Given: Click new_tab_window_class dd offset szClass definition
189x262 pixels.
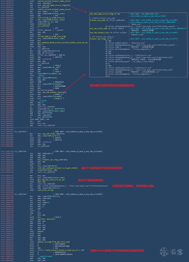Looking at the screenshot, I should click(108, 33).
